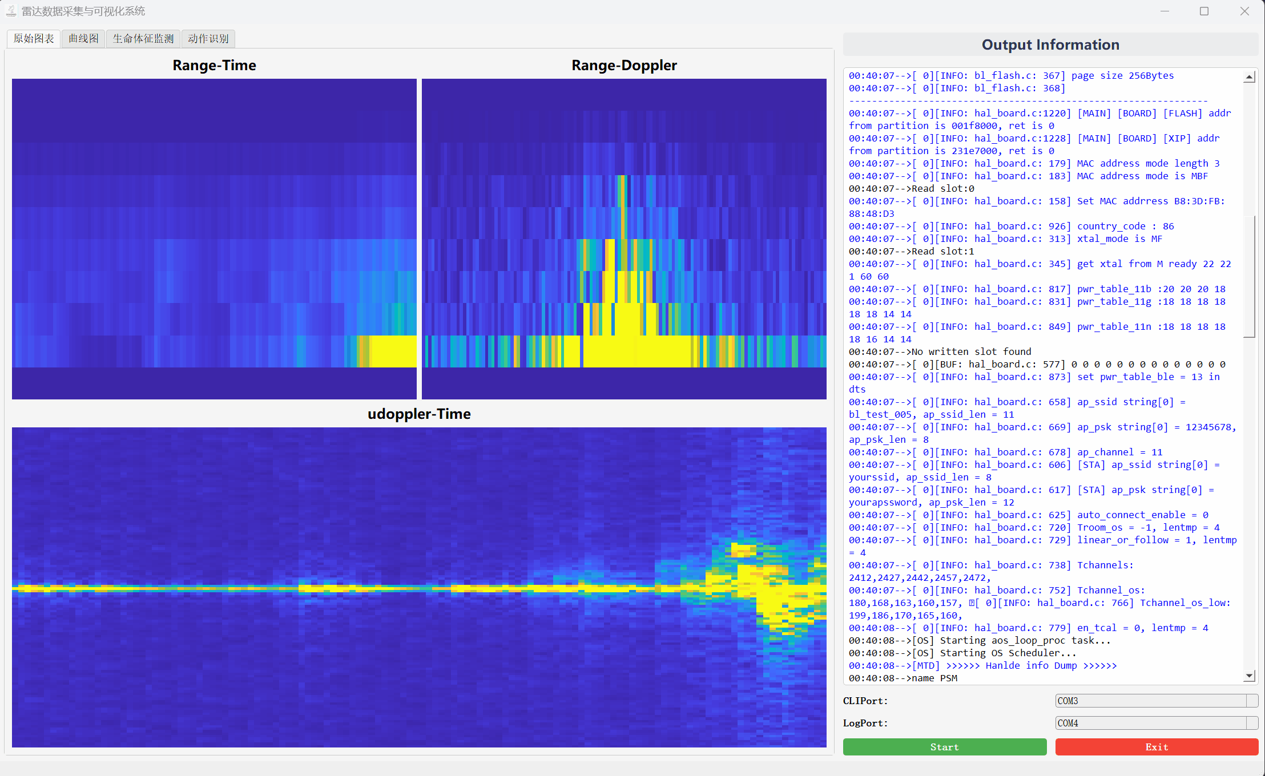The image size is (1265, 776).
Task: Click the log scrollbar up arrow
Action: (1250, 76)
